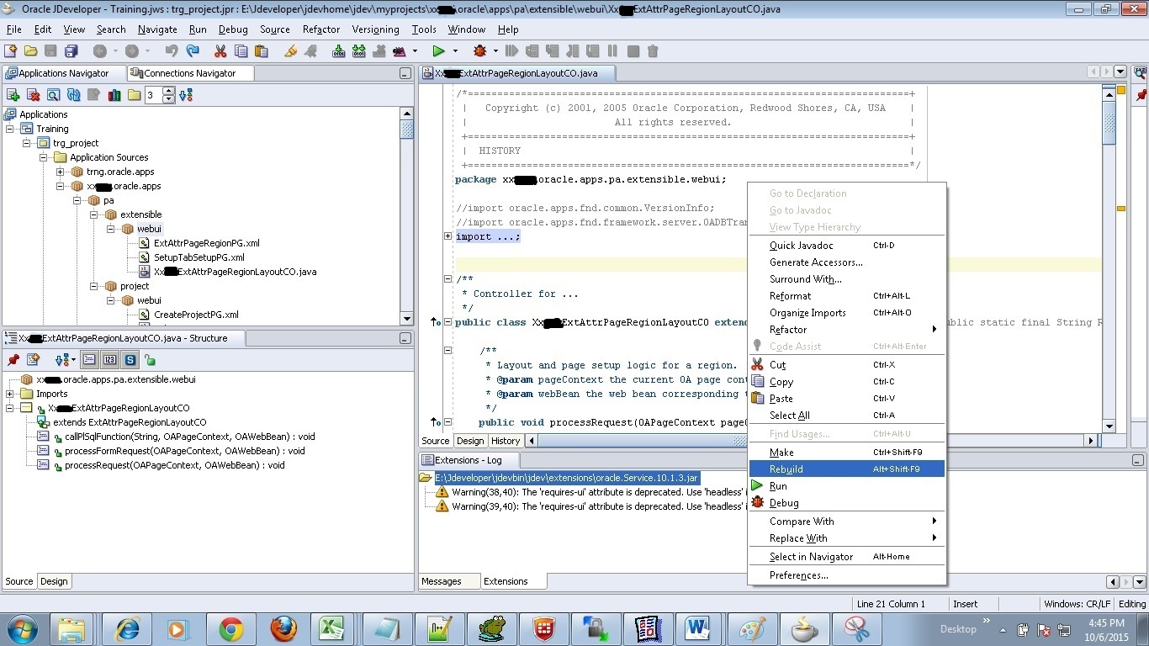Click the Save All toolbar icon
This screenshot has height=646, width=1149.
(x=71, y=51)
